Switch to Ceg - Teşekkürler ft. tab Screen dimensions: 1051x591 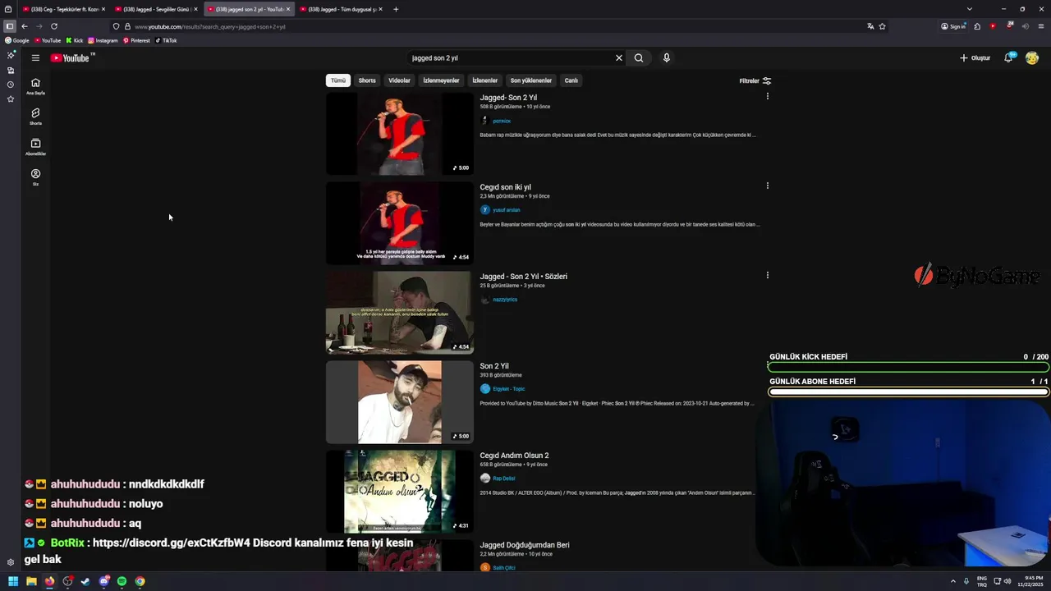pyautogui.click(x=64, y=9)
